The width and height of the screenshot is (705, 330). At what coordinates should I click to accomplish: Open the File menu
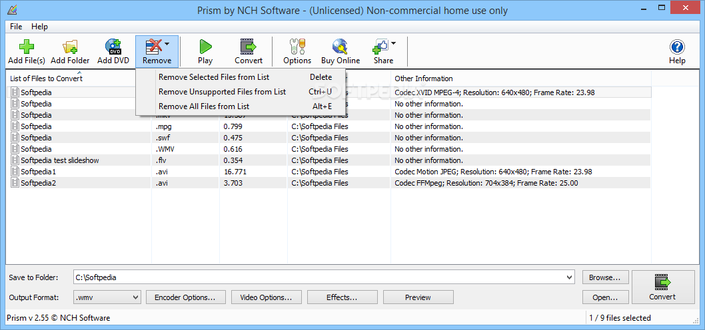click(x=16, y=27)
